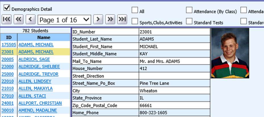
Task: Click the ID column header
Action: pos(9,37)
